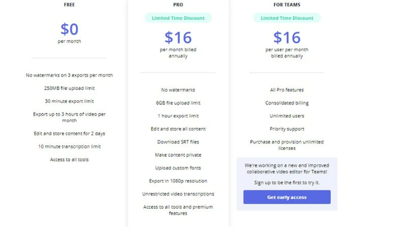Screen dimensions: 397x227
Task: Click Sign up to be the first text
Action: (x=287, y=183)
